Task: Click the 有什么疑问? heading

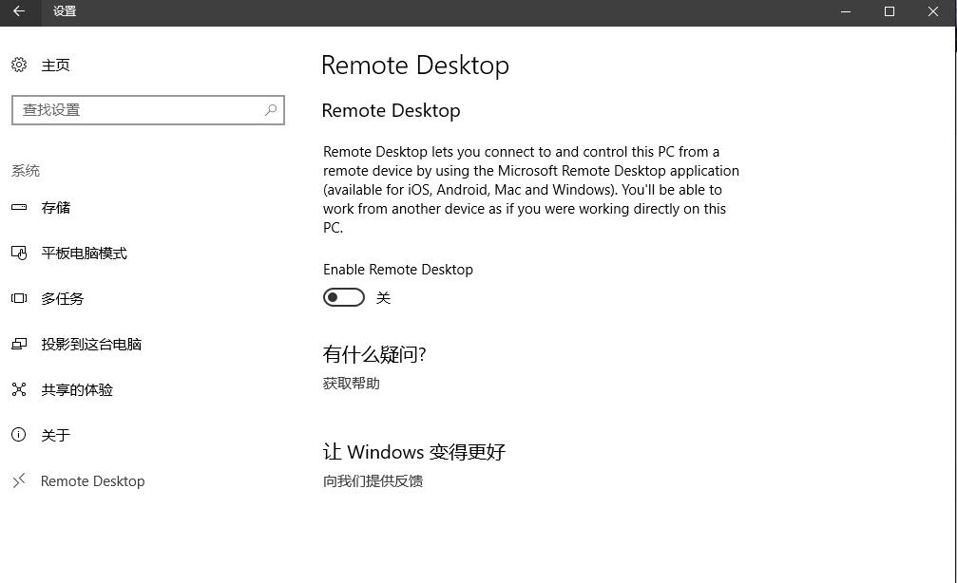Action: pos(374,354)
